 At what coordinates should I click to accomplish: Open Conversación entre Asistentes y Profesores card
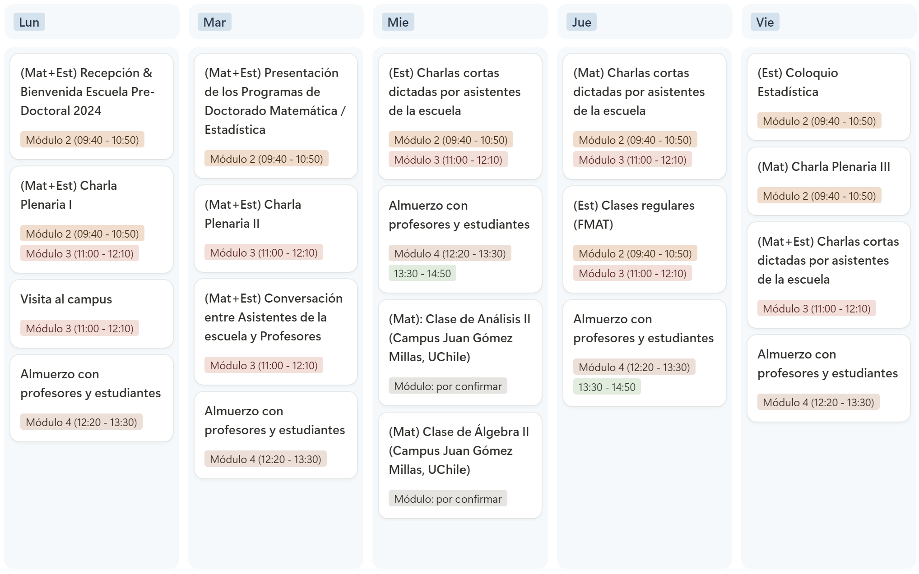coord(276,332)
